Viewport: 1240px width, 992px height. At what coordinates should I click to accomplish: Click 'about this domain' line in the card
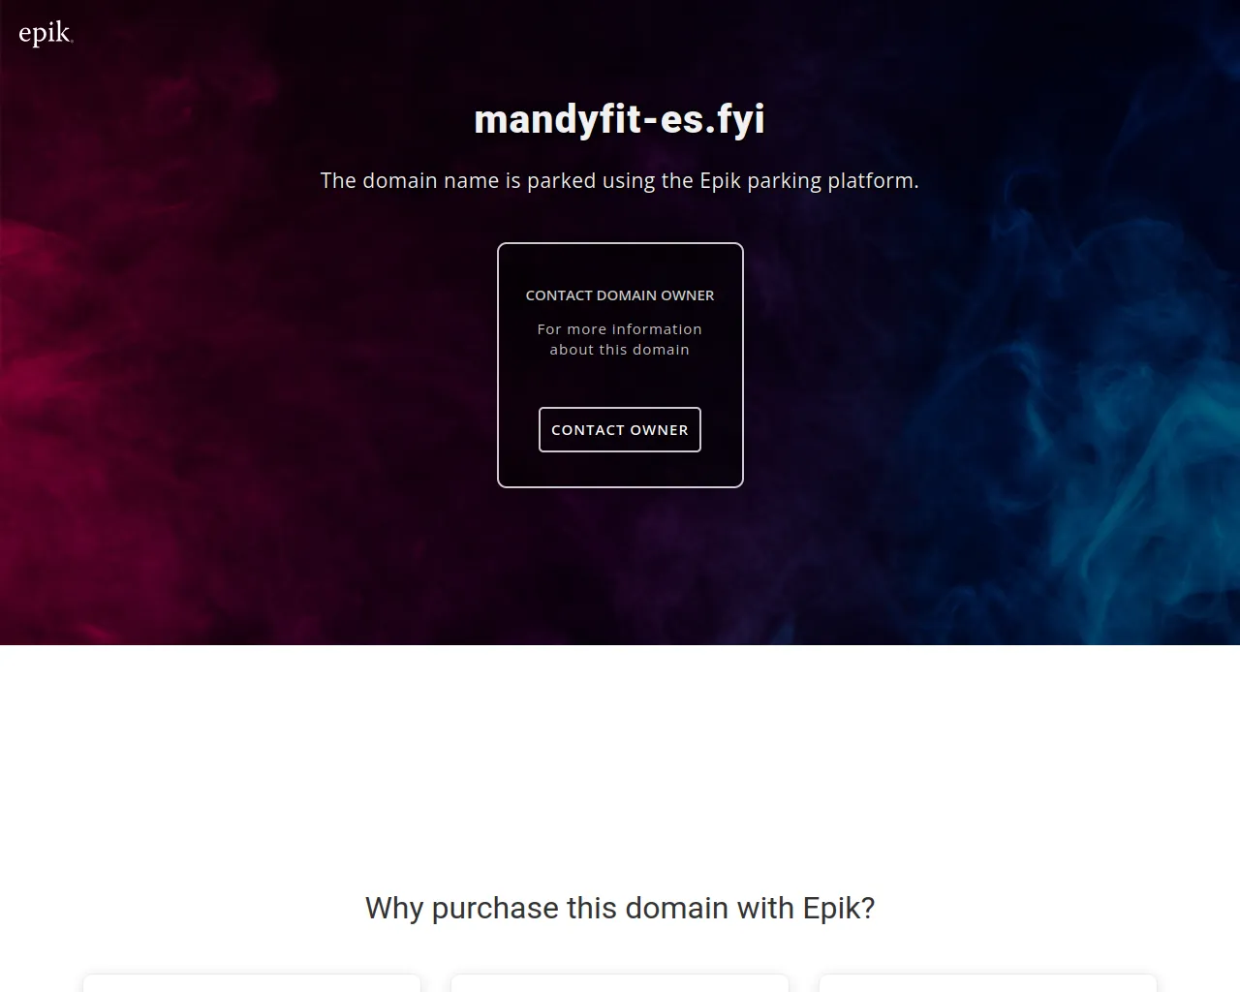[x=620, y=350]
